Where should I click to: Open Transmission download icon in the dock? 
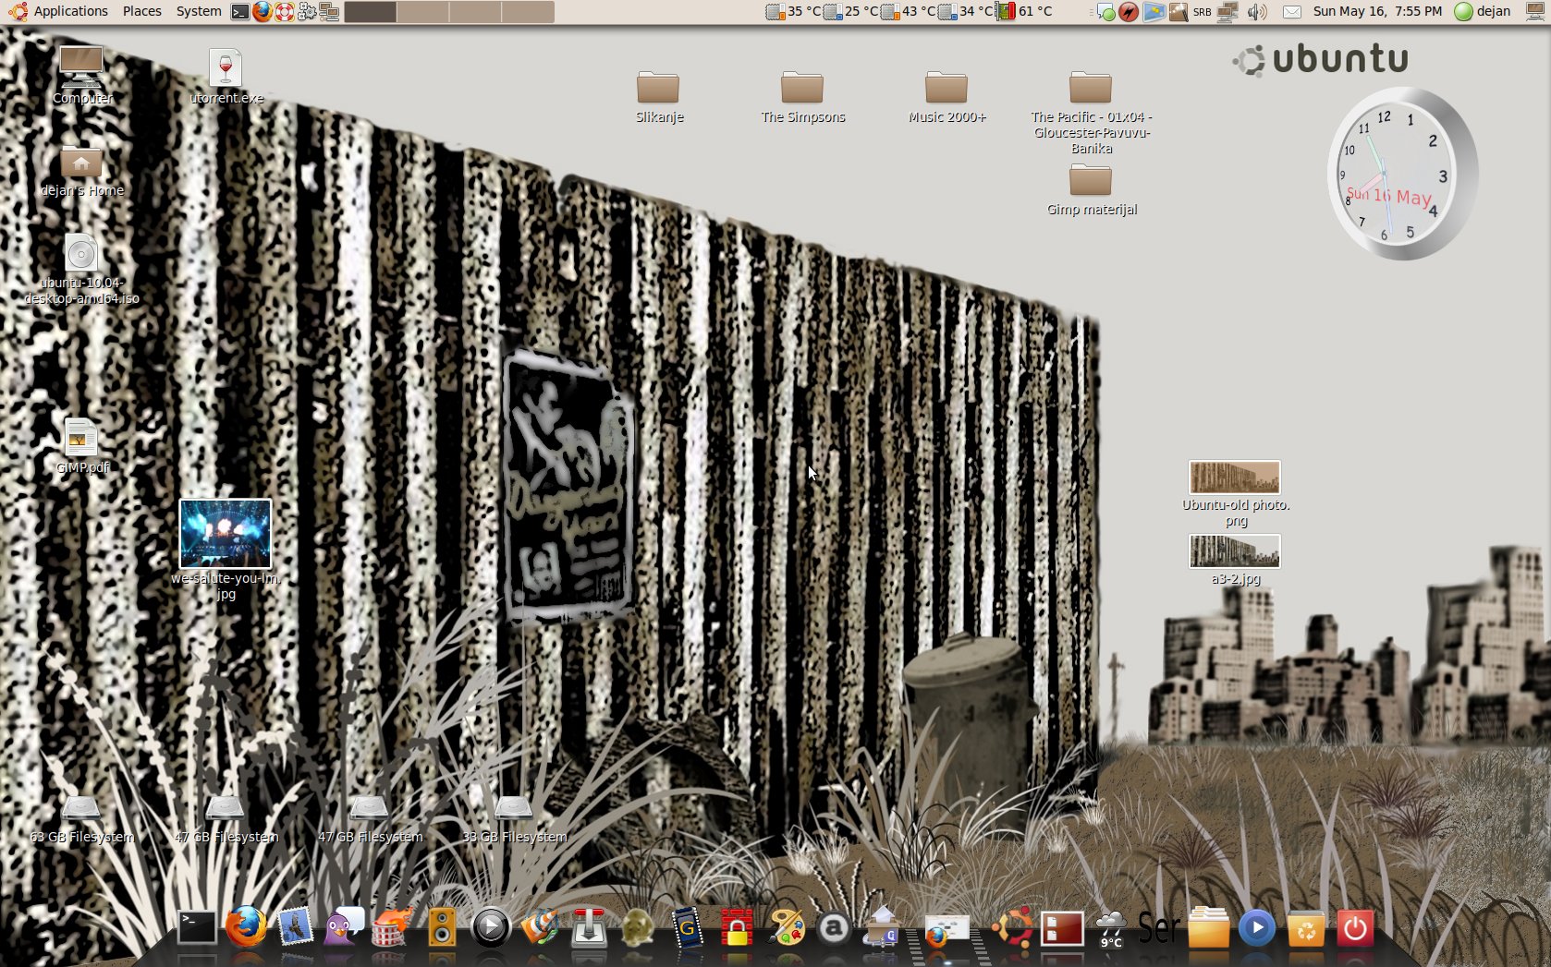coord(589,926)
